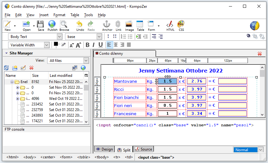Screen dimensions: 268x163
Task: Publish the page with Publish icon
Action: click(x=52, y=26)
